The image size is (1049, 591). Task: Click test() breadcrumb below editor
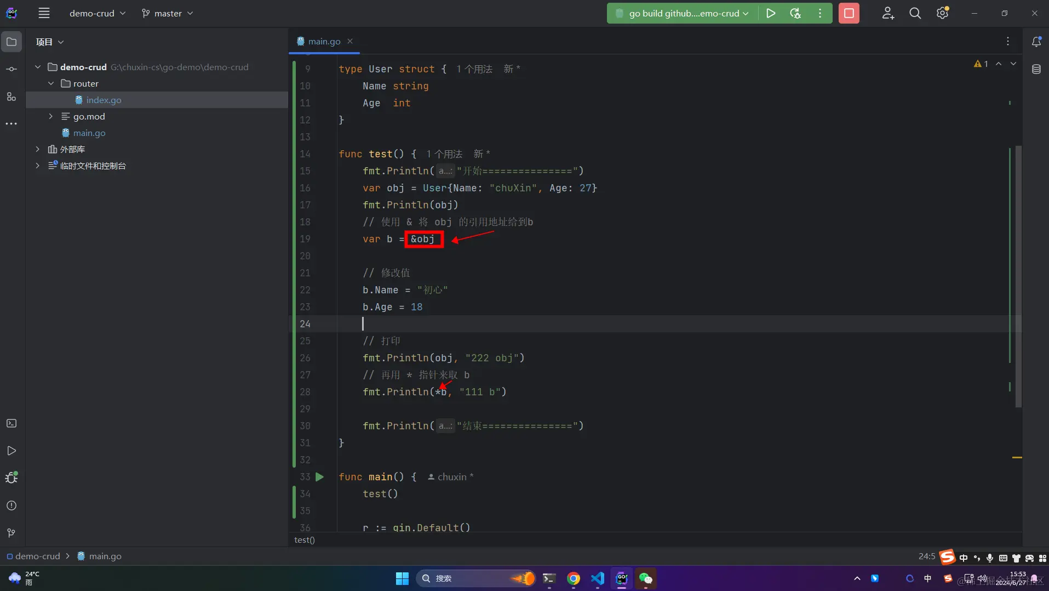click(305, 540)
